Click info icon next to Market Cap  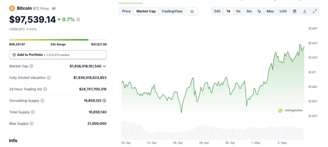point(31,66)
